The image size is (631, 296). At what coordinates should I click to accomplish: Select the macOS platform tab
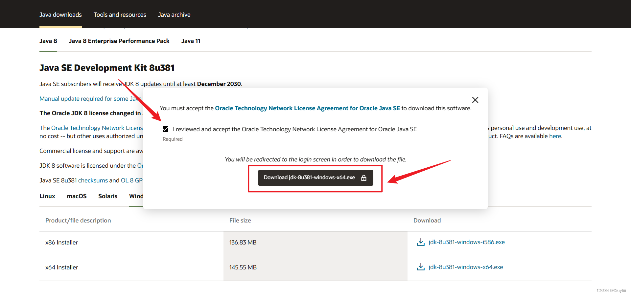tap(77, 196)
